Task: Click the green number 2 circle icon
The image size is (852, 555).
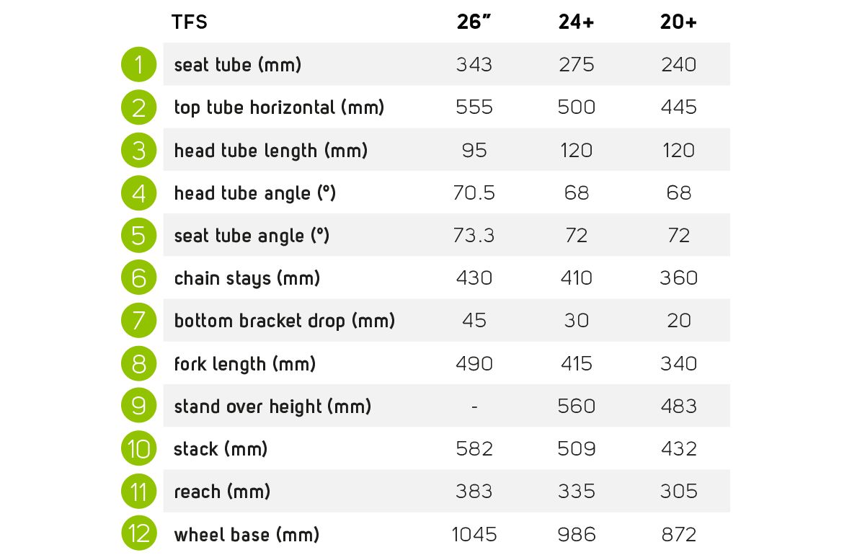Action: point(138,107)
